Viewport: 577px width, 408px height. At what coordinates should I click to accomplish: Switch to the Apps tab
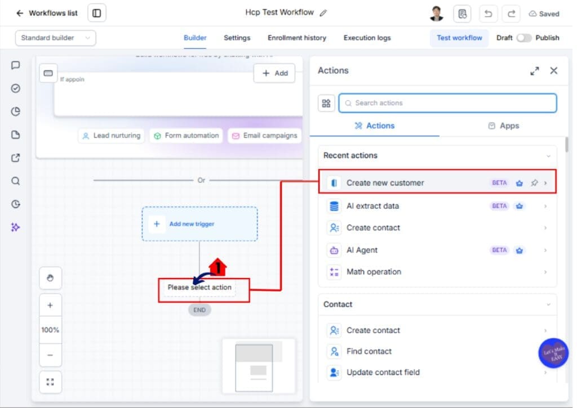tap(503, 125)
